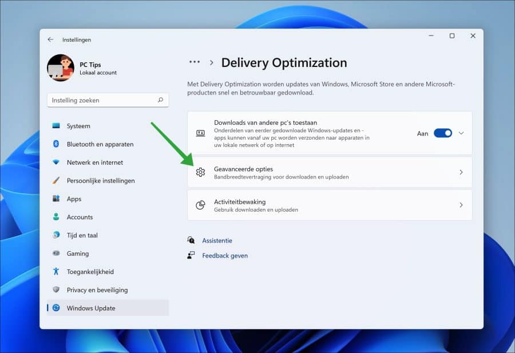Click the Netwerk en internet wifi icon
Screen dimensions: 515x353
tap(56, 162)
